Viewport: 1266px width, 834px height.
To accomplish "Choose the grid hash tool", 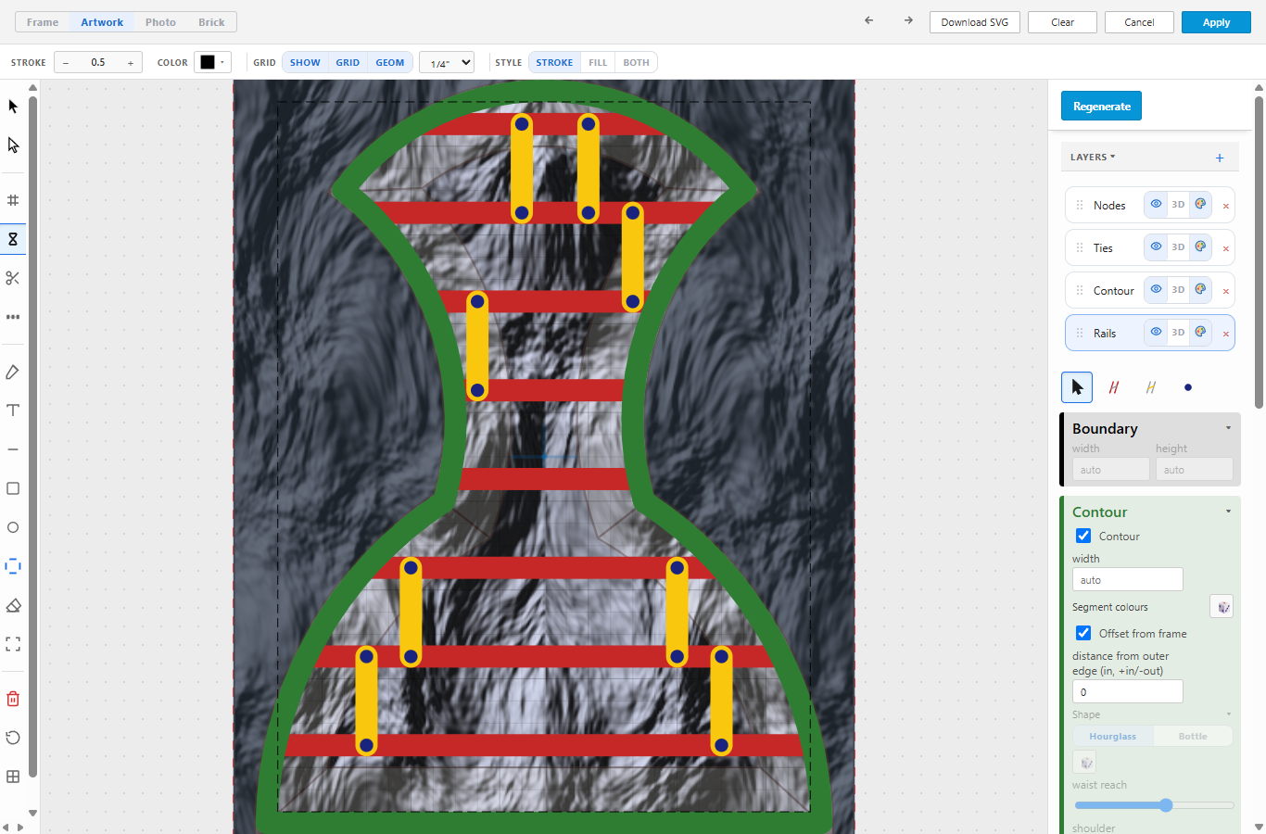I will coord(13,200).
